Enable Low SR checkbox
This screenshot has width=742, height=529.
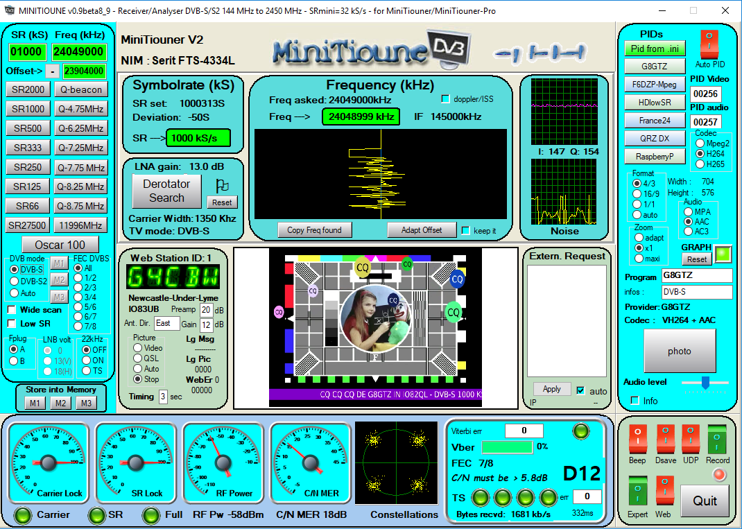click(12, 324)
